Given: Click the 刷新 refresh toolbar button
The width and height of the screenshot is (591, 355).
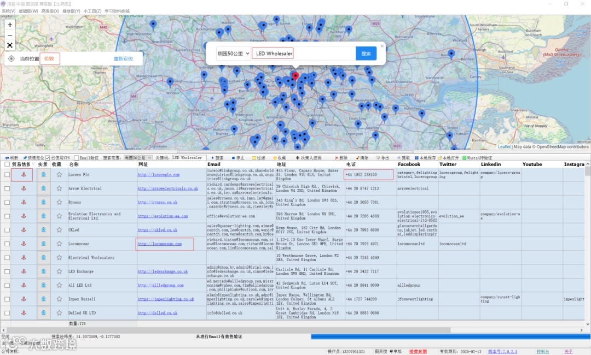Looking at the screenshot, I should click(x=11, y=158).
